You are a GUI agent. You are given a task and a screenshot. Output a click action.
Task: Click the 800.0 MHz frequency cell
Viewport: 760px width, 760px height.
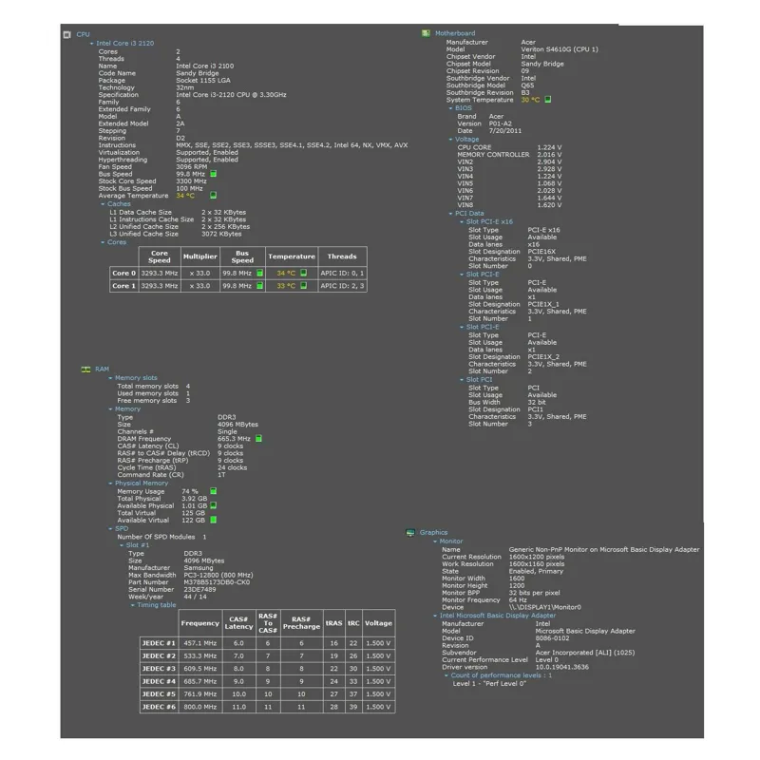pyautogui.click(x=200, y=707)
